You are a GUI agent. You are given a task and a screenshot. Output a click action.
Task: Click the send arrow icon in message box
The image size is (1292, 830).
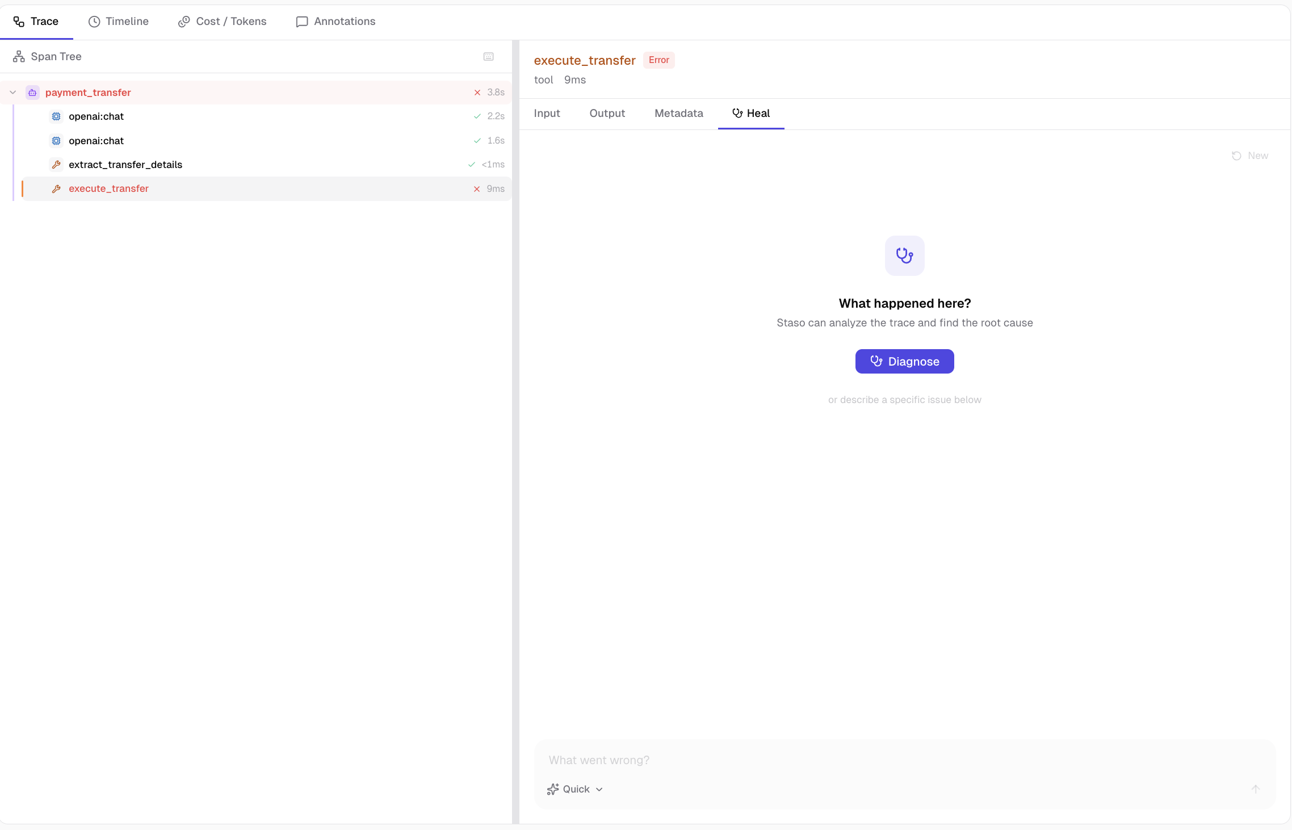tap(1255, 789)
